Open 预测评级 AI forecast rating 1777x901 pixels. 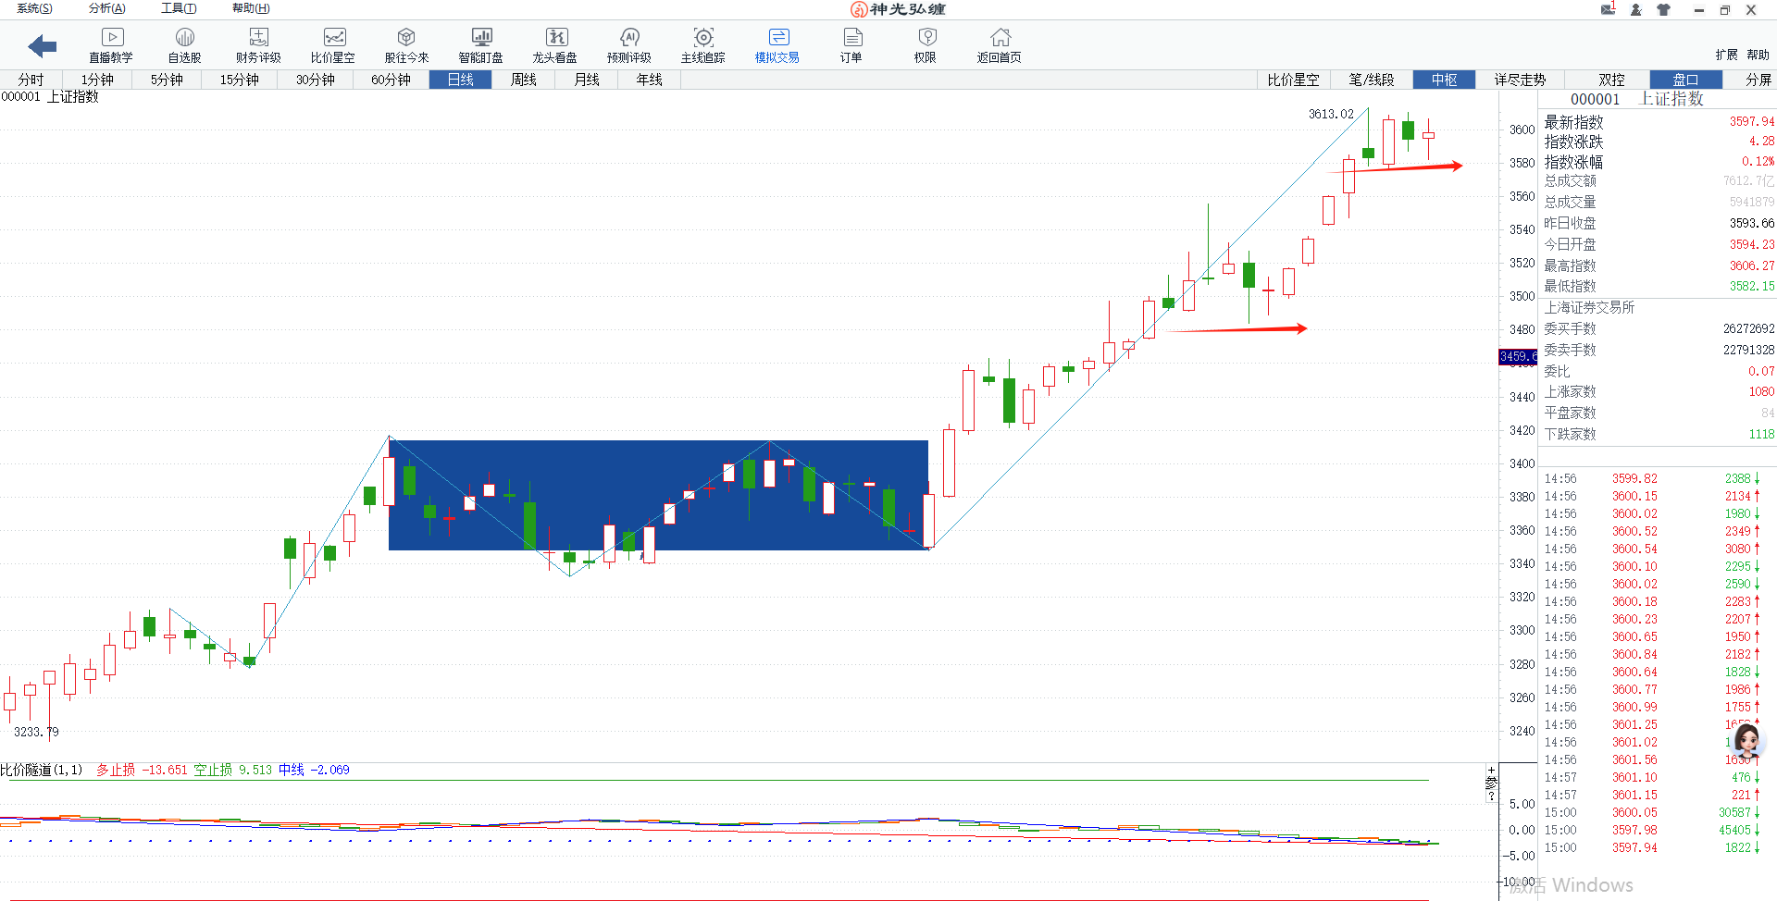(x=628, y=44)
